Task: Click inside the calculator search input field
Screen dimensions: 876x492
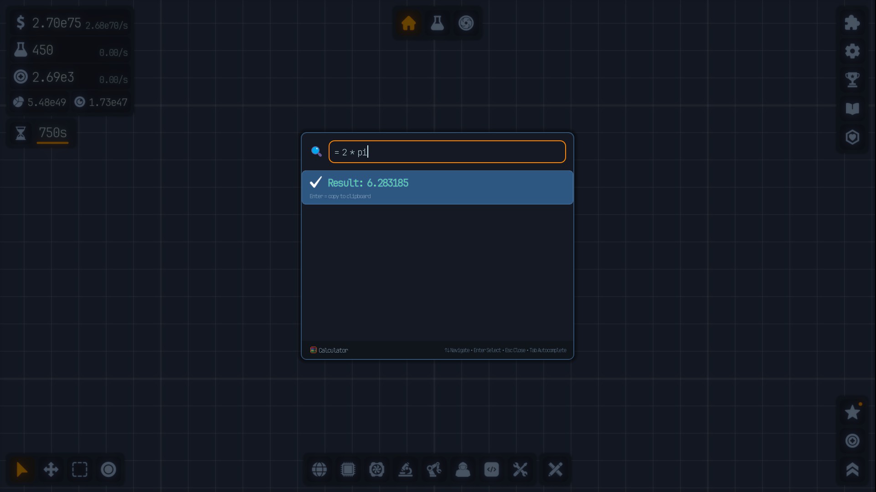Action: pyautogui.click(x=447, y=152)
